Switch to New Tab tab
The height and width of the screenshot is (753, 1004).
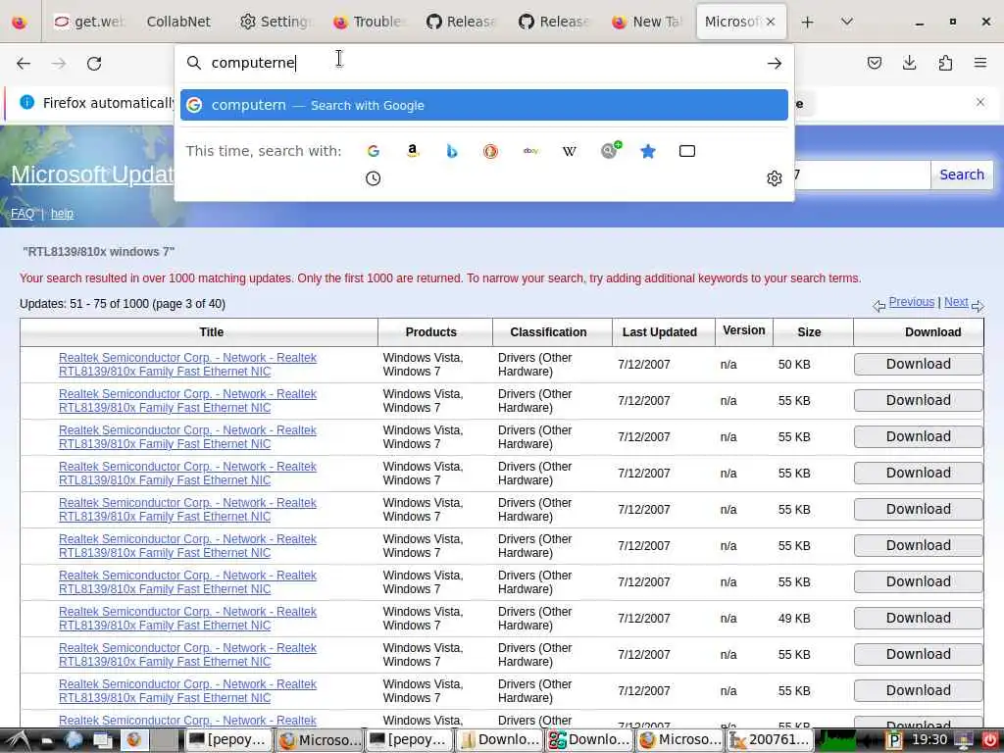click(x=647, y=22)
